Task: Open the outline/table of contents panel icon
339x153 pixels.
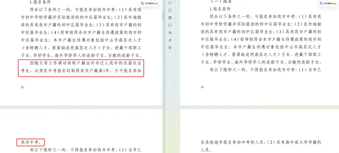Action: [x=170, y=3]
